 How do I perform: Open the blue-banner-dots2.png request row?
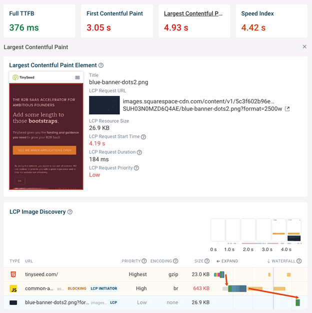click(x=155, y=303)
